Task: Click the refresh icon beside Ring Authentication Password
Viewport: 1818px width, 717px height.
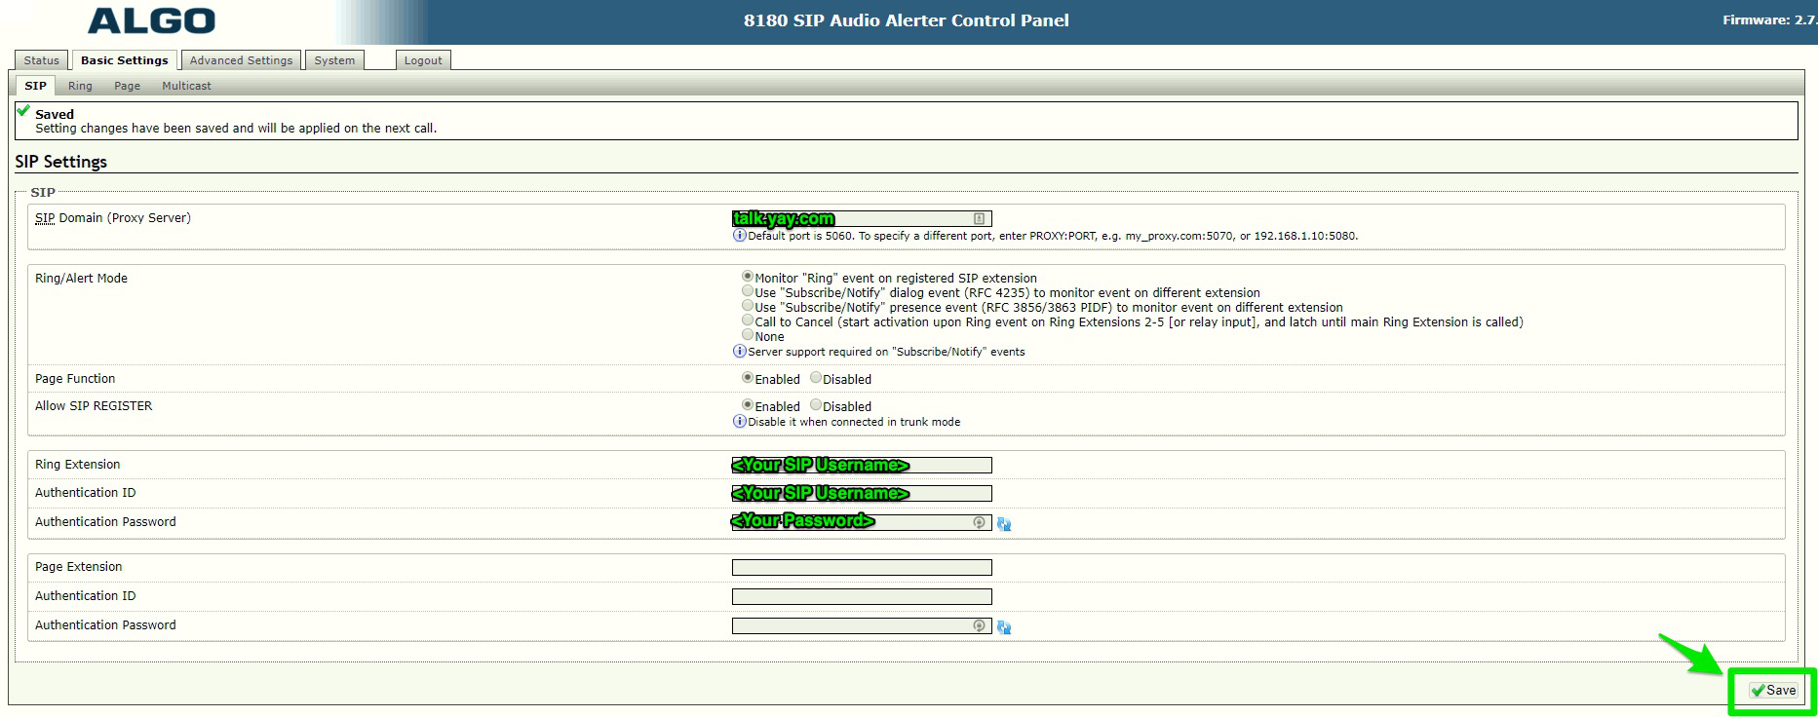Action: click(x=1004, y=524)
